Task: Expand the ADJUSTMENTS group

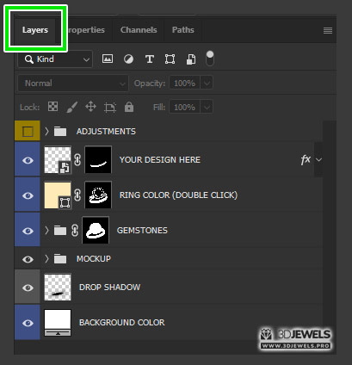Action: (x=46, y=132)
